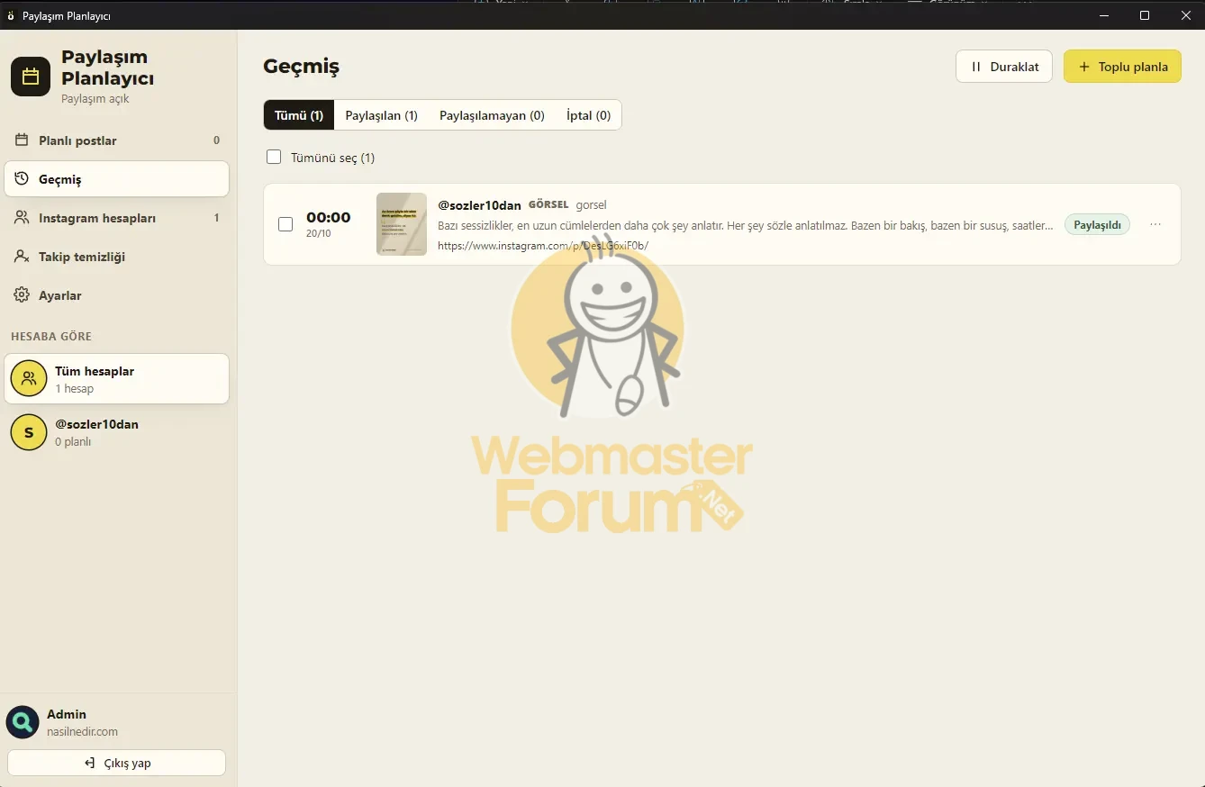
Task: Select the Tüm hesaplar group avatar
Action: pos(29,378)
